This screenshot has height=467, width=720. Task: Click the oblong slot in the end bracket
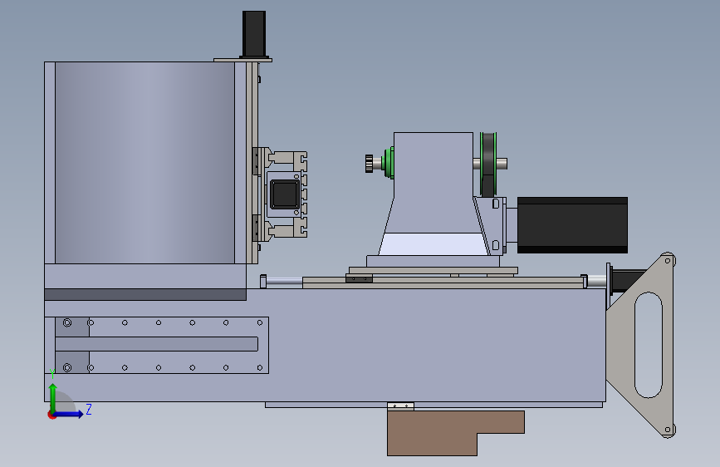pyautogui.click(x=648, y=345)
